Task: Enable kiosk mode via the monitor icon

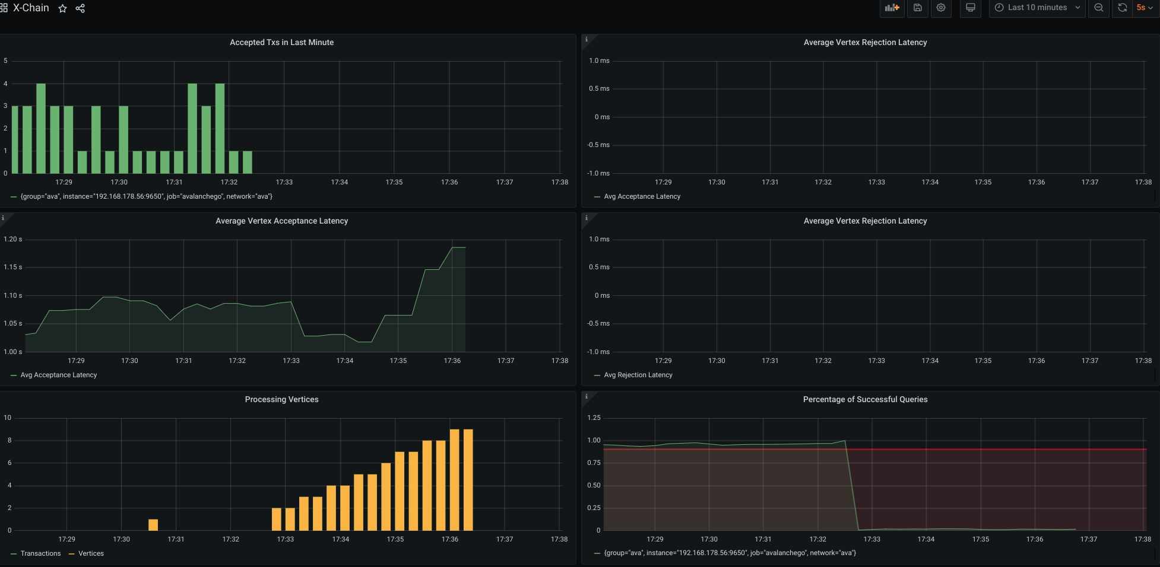Action: tap(971, 8)
